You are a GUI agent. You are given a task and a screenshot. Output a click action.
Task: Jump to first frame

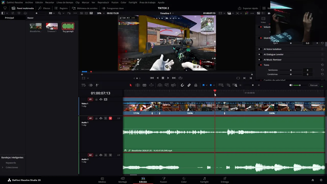click(x=152, y=78)
